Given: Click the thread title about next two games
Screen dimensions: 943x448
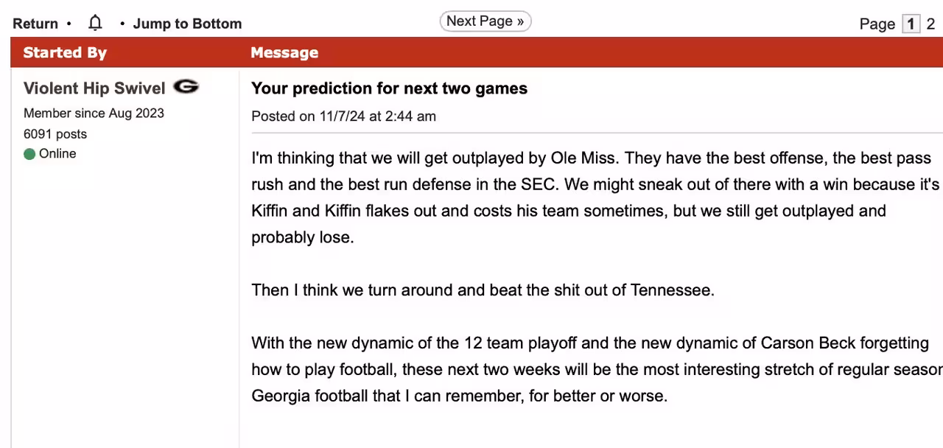Looking at the screenshot, I should [x=389, y=88].
